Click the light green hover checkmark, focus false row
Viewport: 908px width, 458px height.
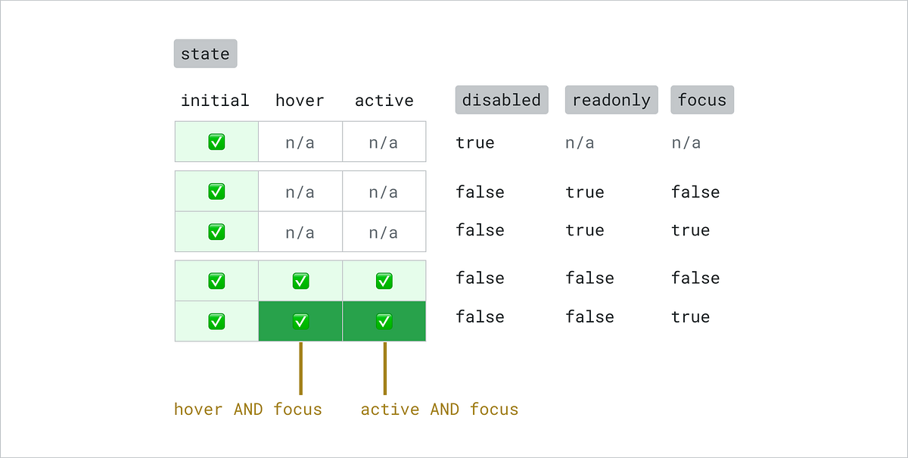click(300, 281)
